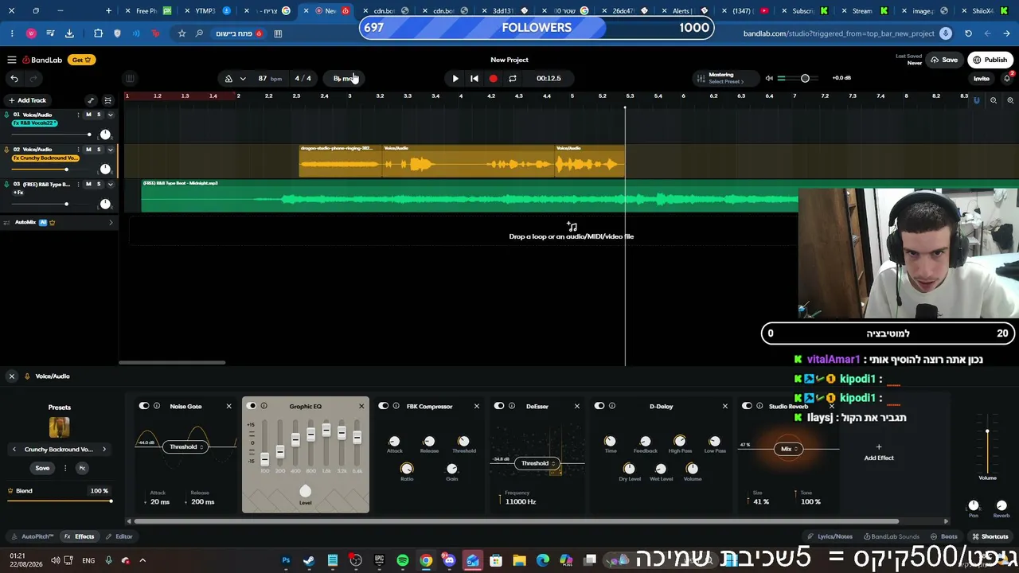The height and width of the screenshot is (573, 1019).
Task: Start playback with the Play button
Action: tap(455, 78)
